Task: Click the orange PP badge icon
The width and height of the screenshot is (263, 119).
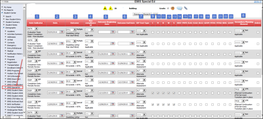Action: pos(173,8)
